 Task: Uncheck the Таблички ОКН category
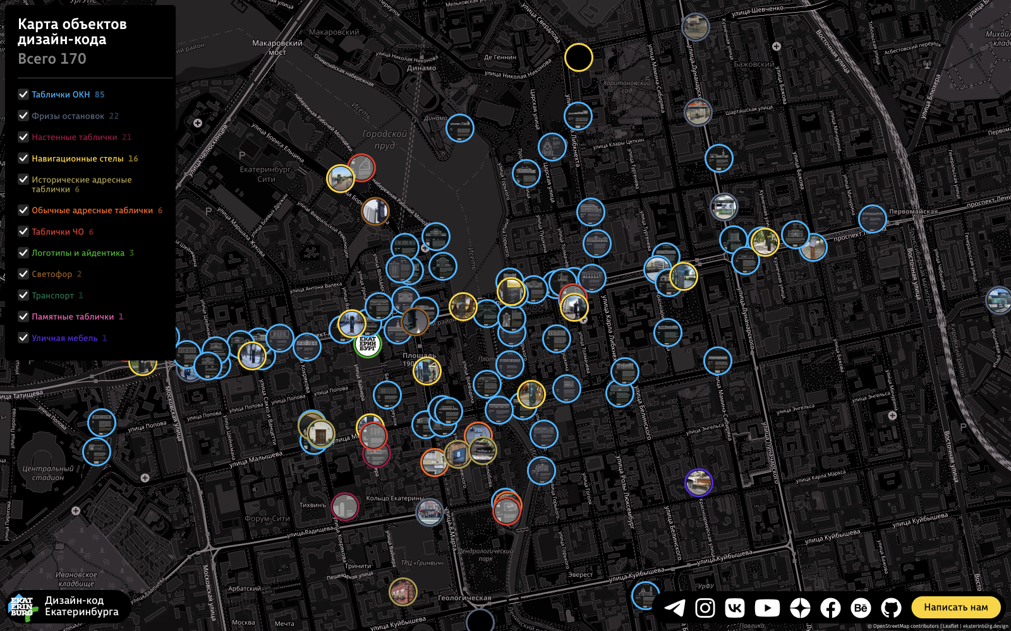coord(23,94)
